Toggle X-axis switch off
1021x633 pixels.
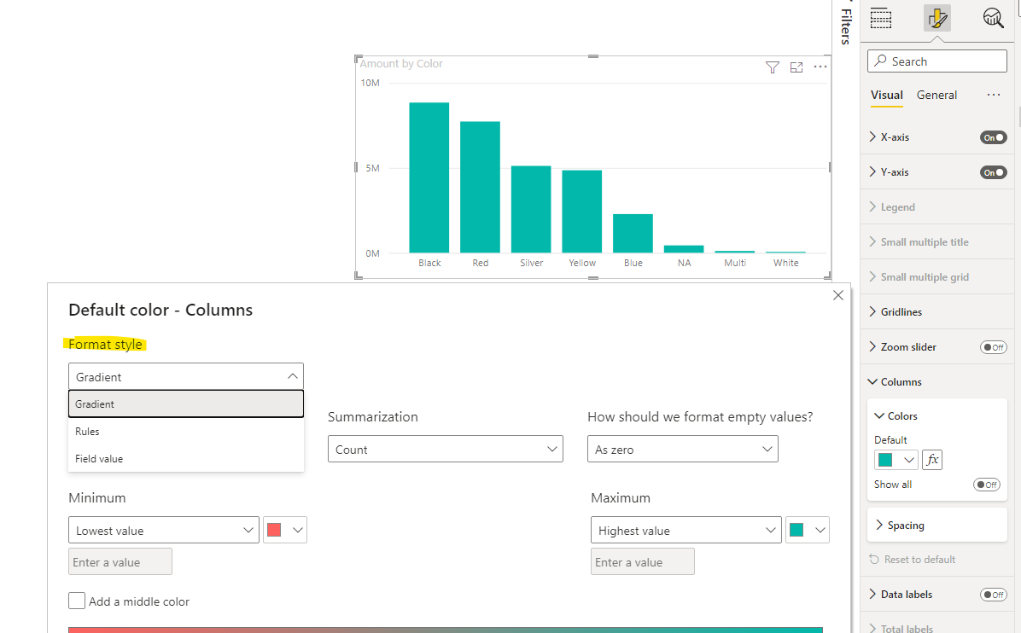coord(994,137)
